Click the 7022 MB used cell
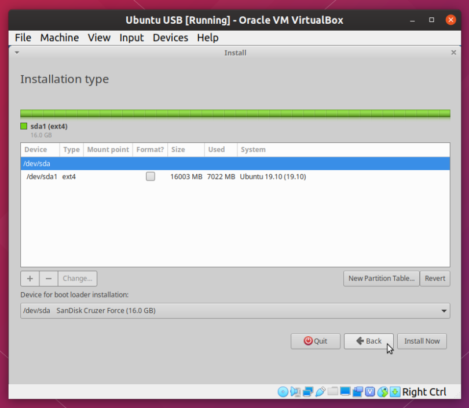The width and height of the screenshot is (469, 408). click(221, 177)
